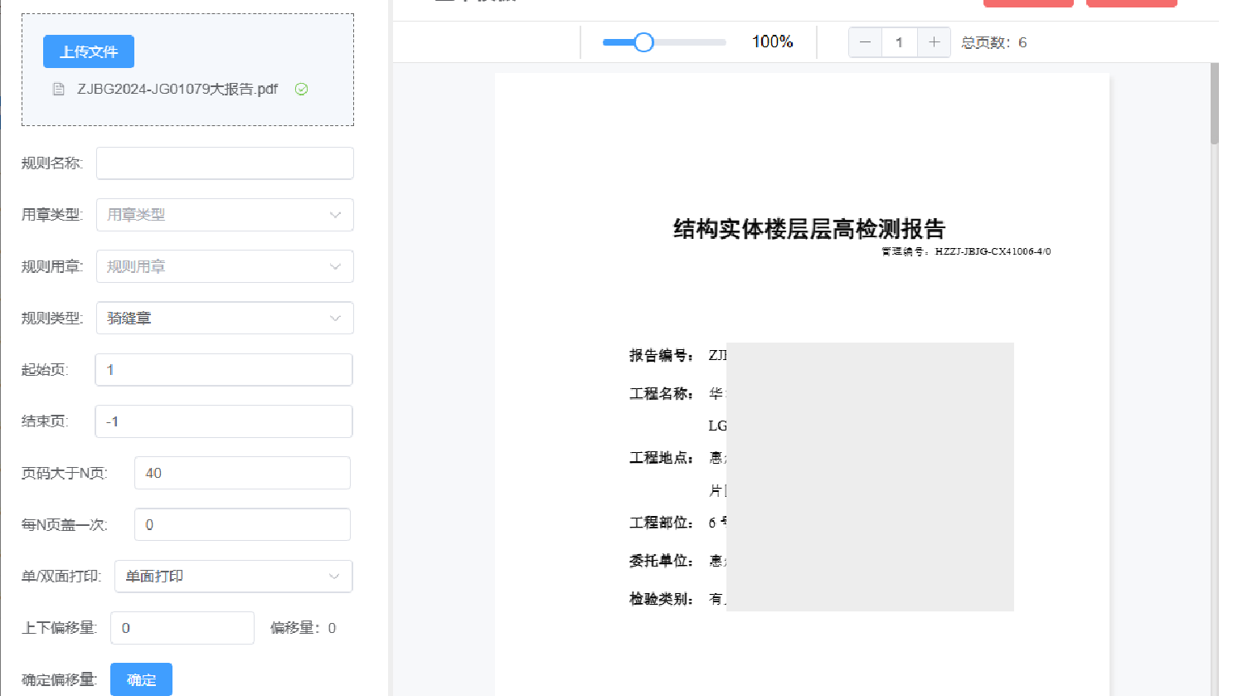The height and width of the screenshot is (696, 1238).
Task: Click the plus icon to go to next page
Action: [x=935, y=41]
